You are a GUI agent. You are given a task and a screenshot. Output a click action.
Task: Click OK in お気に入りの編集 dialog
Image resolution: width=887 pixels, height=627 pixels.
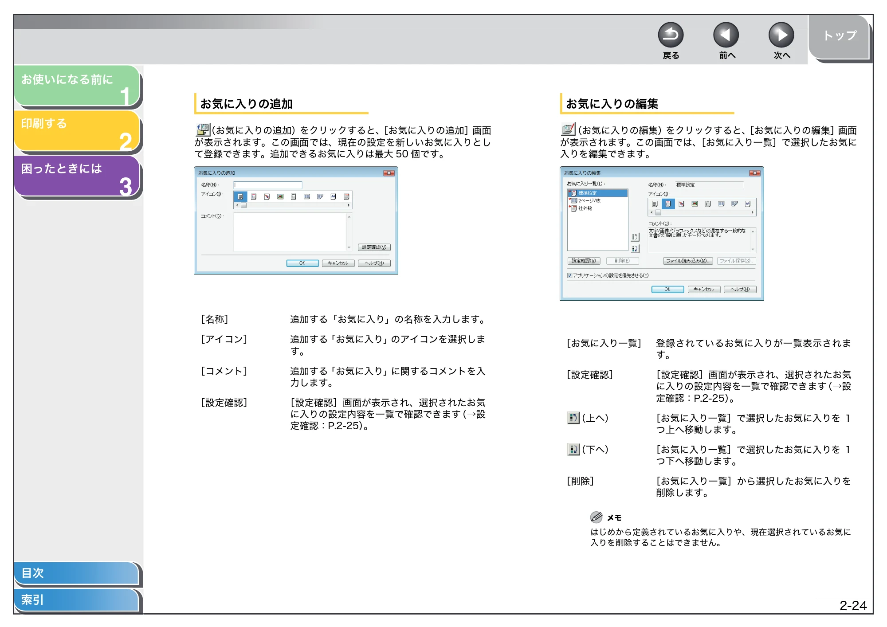pyautogui.click(x=667, y=289)
